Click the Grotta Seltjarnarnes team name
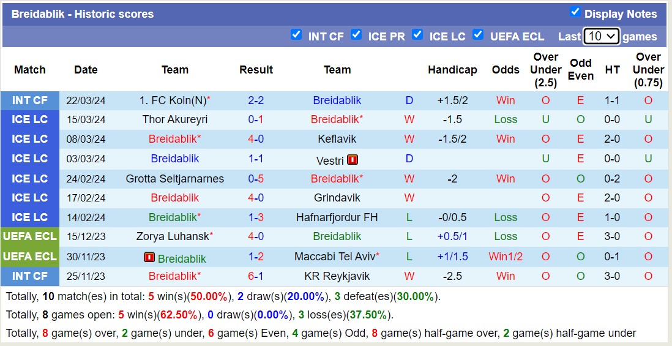Image resolution: width=672 pixels, height=346 pixels. tap(174, 179)
